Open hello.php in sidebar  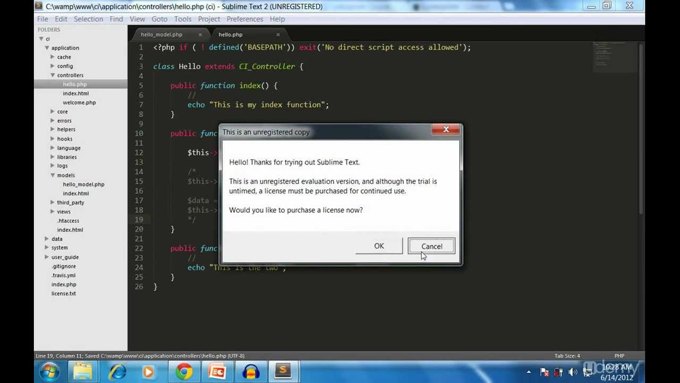tap(74, 84)
